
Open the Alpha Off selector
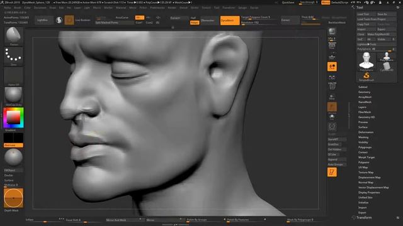click(x=14, y=77)
